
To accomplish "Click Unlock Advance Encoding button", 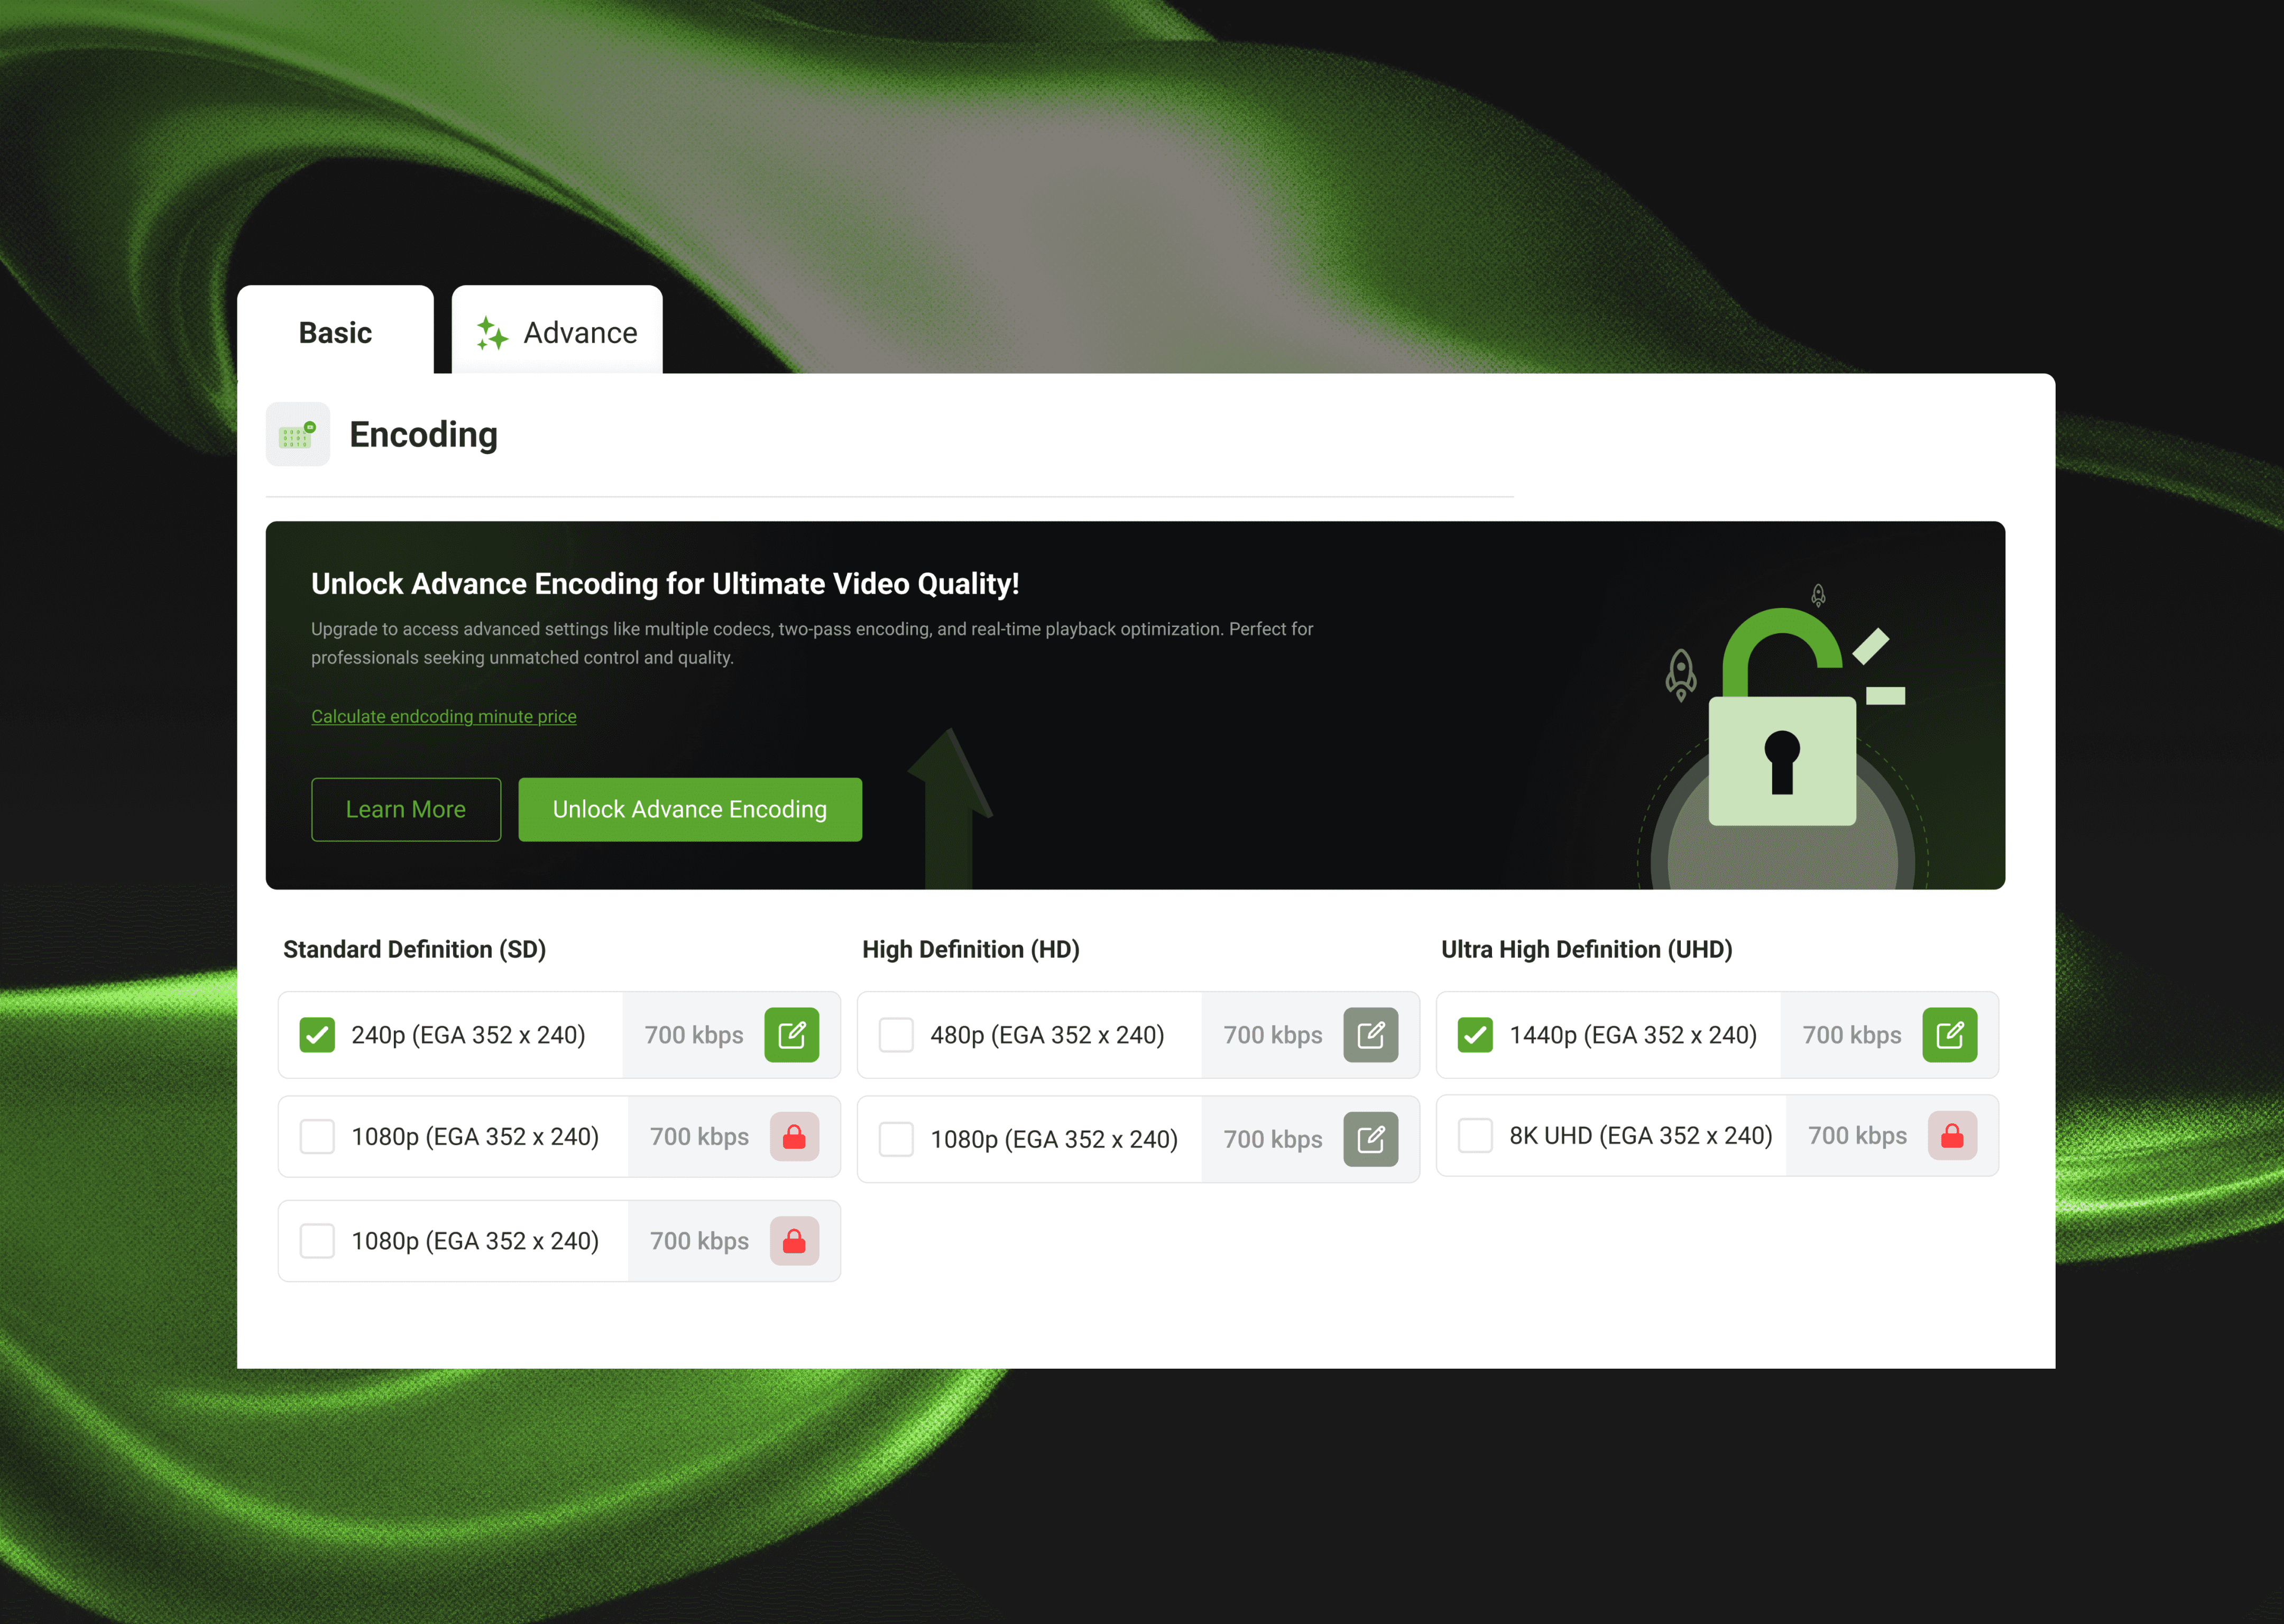I will tap(690, 809).
